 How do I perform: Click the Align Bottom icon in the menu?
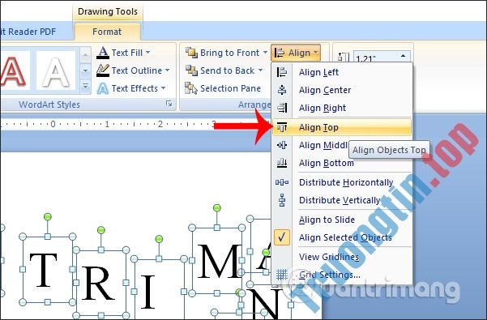(282, 163)
